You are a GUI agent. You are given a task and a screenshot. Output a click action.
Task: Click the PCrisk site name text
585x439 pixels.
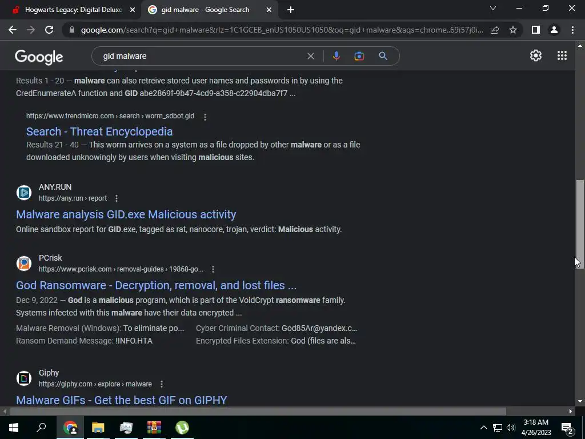pyautogui.click(x=50, y=258)
